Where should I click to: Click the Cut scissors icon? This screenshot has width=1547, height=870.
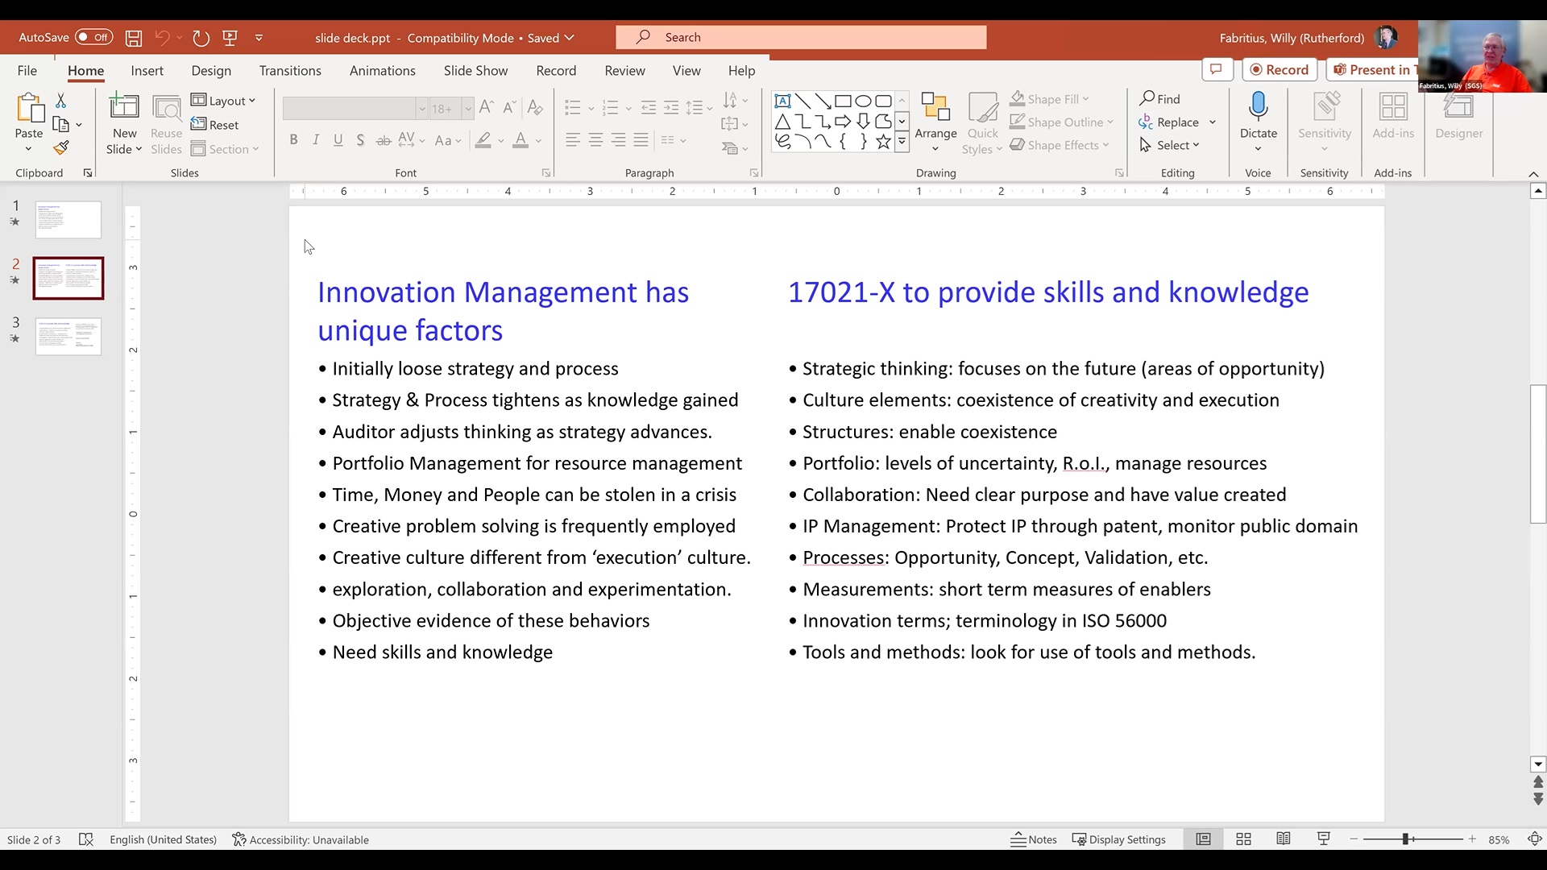(60, 101)
